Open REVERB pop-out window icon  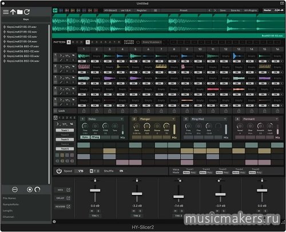(x=68, y=206)
